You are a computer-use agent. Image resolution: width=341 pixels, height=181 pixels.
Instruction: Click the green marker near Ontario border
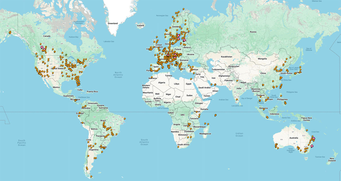pos(66,54)
